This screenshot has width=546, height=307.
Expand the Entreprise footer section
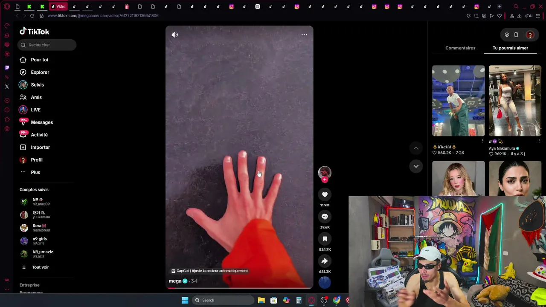(x=29, y=285)
